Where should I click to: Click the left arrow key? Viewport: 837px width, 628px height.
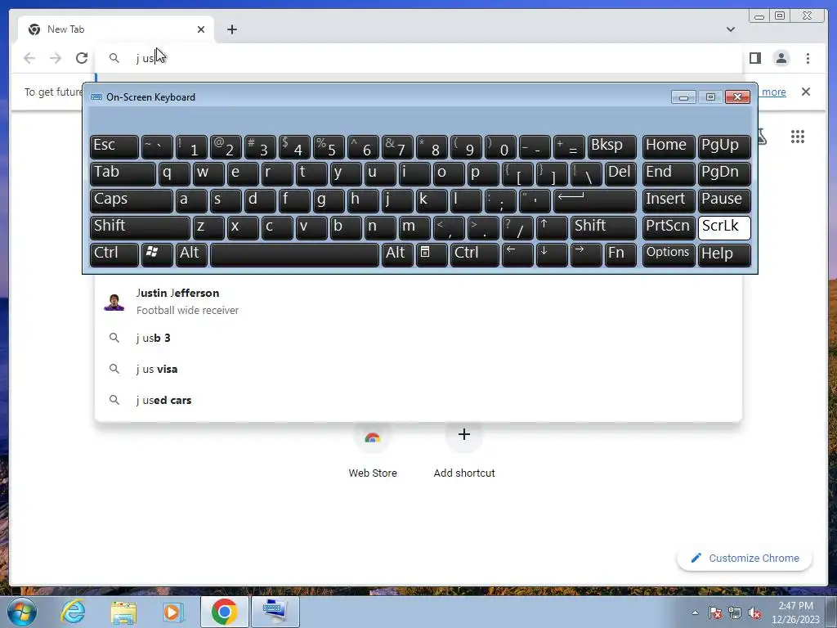517,254
